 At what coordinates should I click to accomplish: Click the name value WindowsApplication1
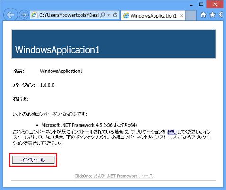(61, 71)
